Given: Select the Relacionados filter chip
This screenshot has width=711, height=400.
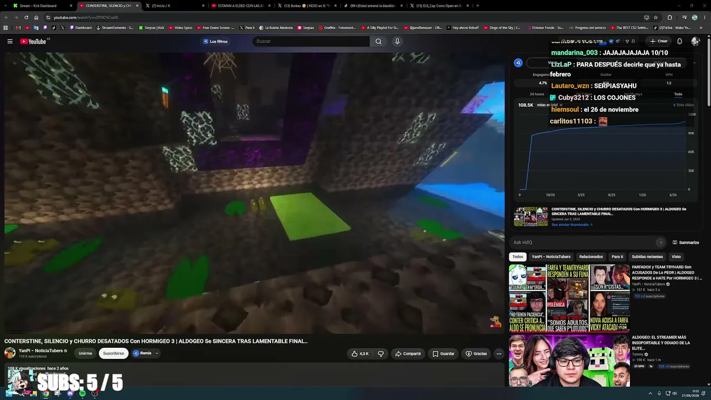Looking at the screenshot, I should 591,257.
